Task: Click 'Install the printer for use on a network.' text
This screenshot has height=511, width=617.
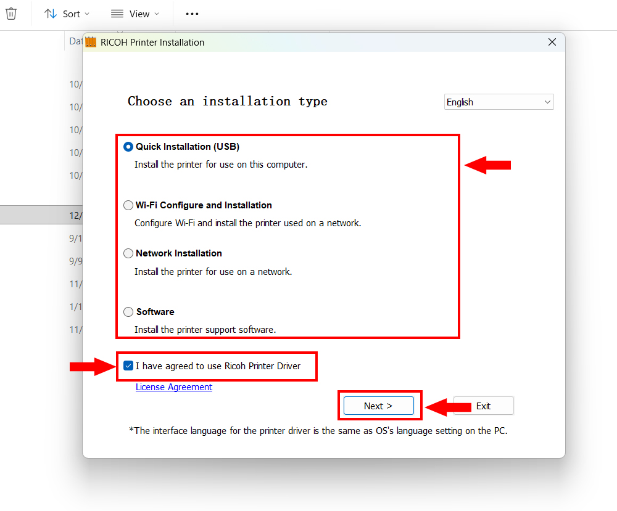Action: [213, 272]
